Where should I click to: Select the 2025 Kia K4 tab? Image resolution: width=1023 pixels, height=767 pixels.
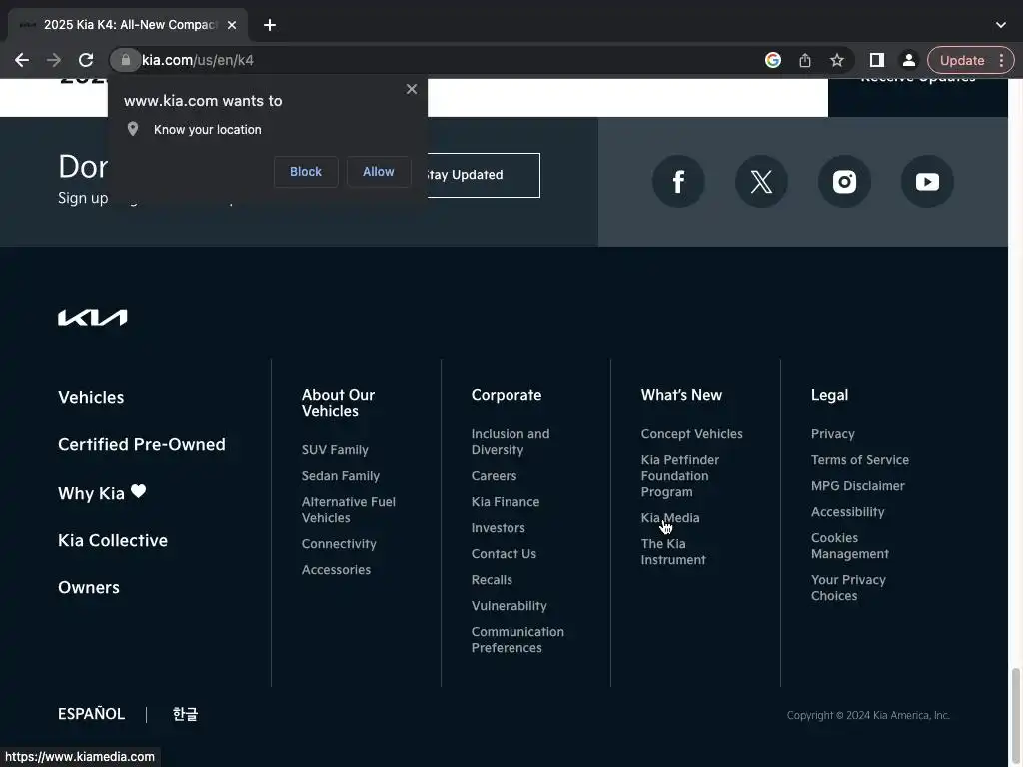[x=127, y=25]
